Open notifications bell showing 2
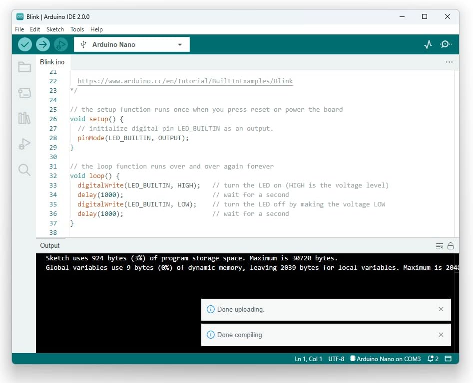Screen dimensions: 473x383 [x=433, y=359]
